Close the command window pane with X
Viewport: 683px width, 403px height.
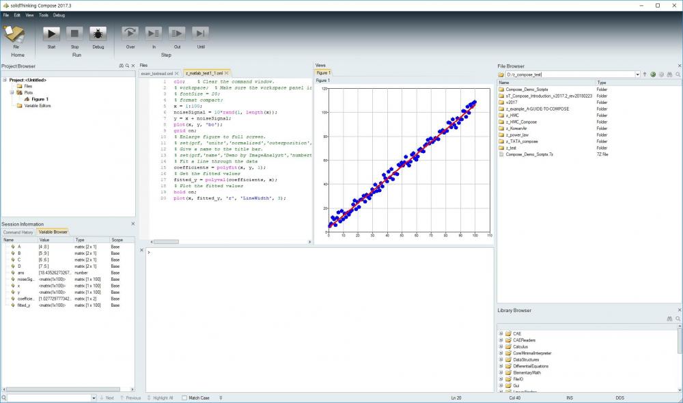coord(141,250)
